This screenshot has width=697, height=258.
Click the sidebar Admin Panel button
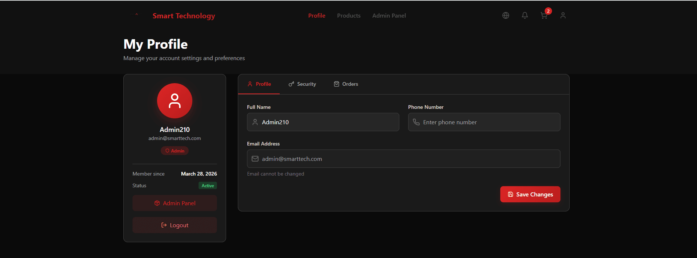175,203
